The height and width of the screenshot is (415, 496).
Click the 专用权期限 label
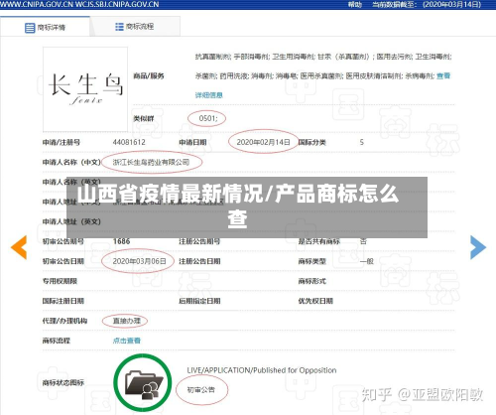tap(60, 281)
